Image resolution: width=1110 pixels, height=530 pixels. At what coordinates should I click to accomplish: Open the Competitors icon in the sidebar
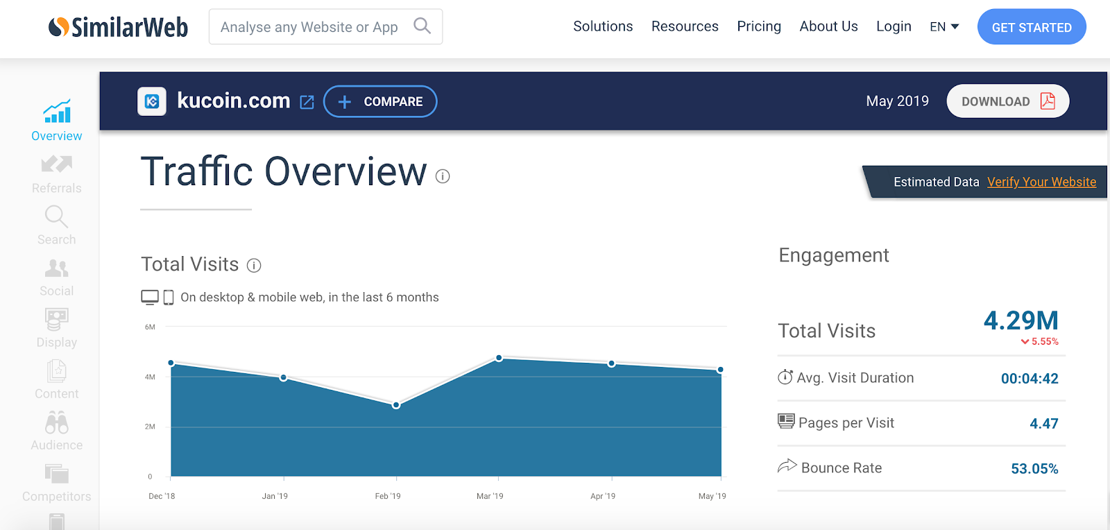point(57,474)
